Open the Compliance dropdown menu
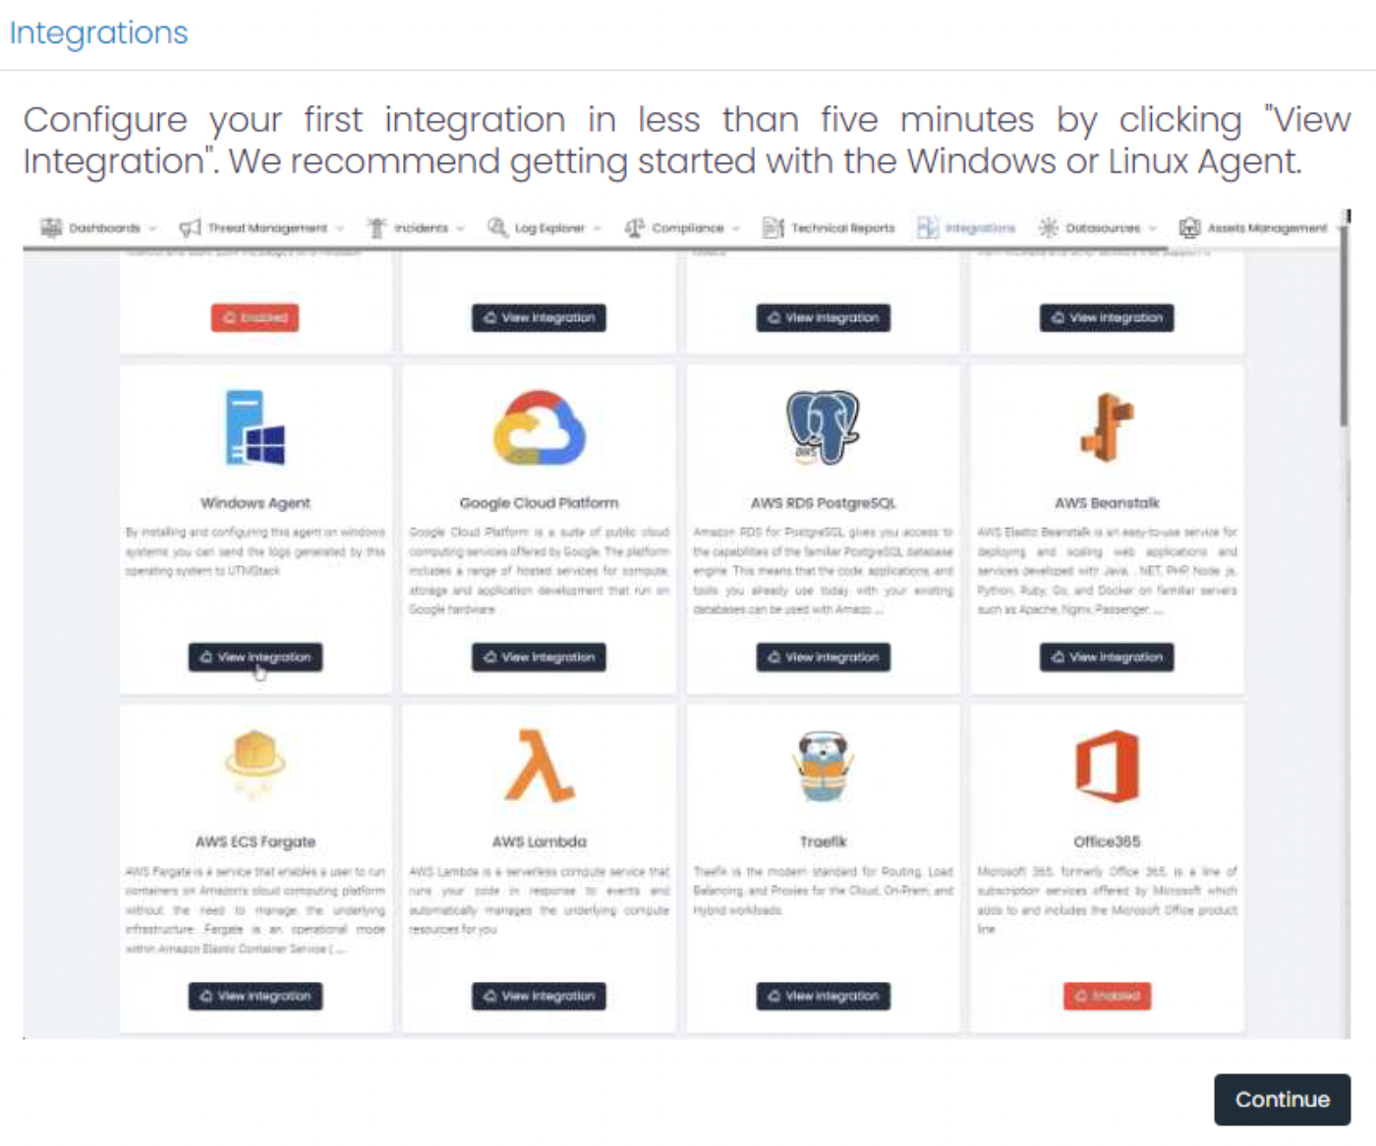Screen dimensions: 1376x1146 tap(682, 228)
